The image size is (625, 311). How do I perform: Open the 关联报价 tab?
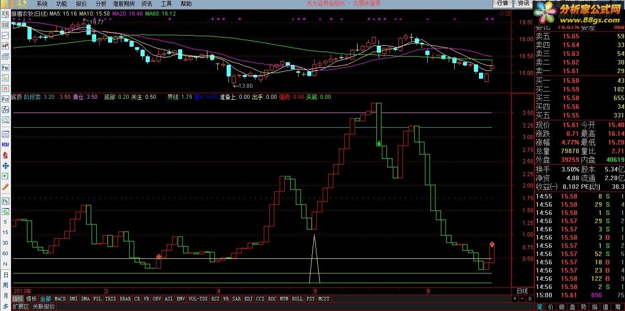[x=43, y=306]
